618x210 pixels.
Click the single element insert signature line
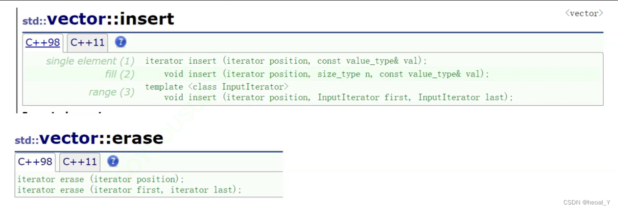[286, 61]
